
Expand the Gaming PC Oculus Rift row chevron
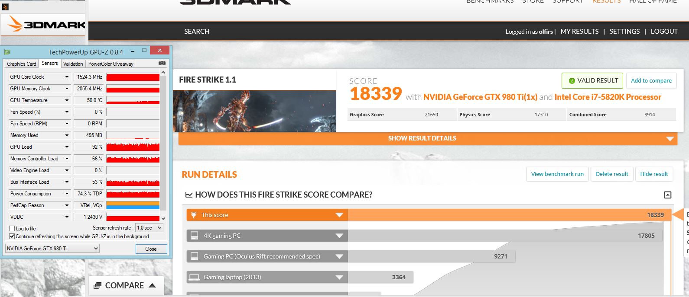point(339,256)
